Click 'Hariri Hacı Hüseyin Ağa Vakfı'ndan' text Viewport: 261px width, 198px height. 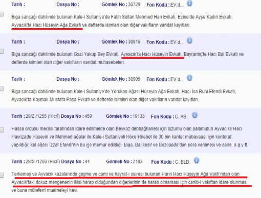pyautogui.click(x=195, y=174)
